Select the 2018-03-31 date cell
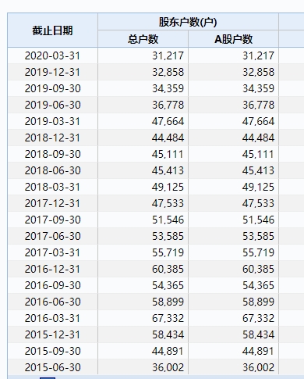 point(52,187)
